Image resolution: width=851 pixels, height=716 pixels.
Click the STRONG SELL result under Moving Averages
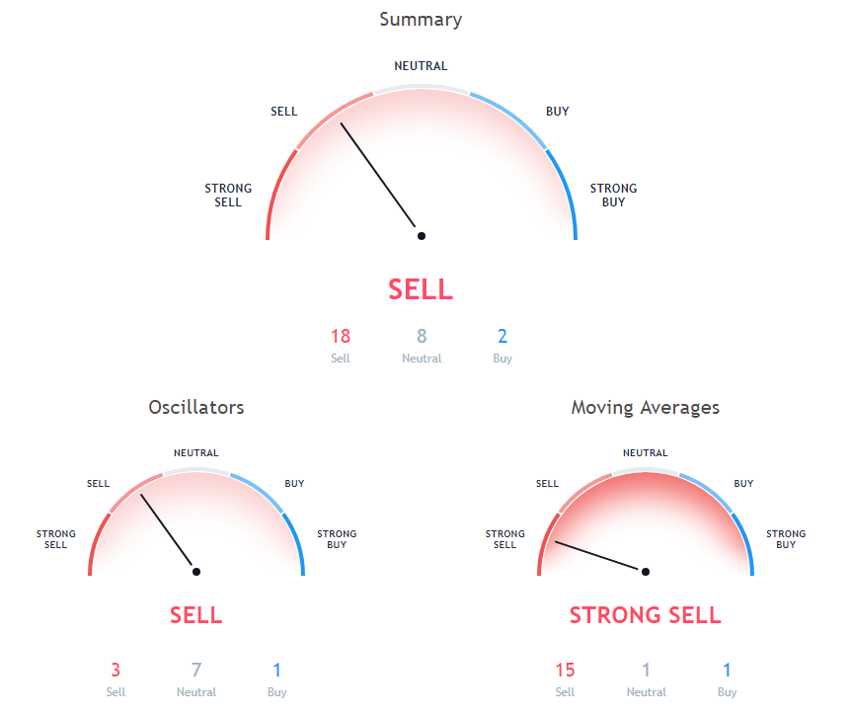[x=646, y=615]
